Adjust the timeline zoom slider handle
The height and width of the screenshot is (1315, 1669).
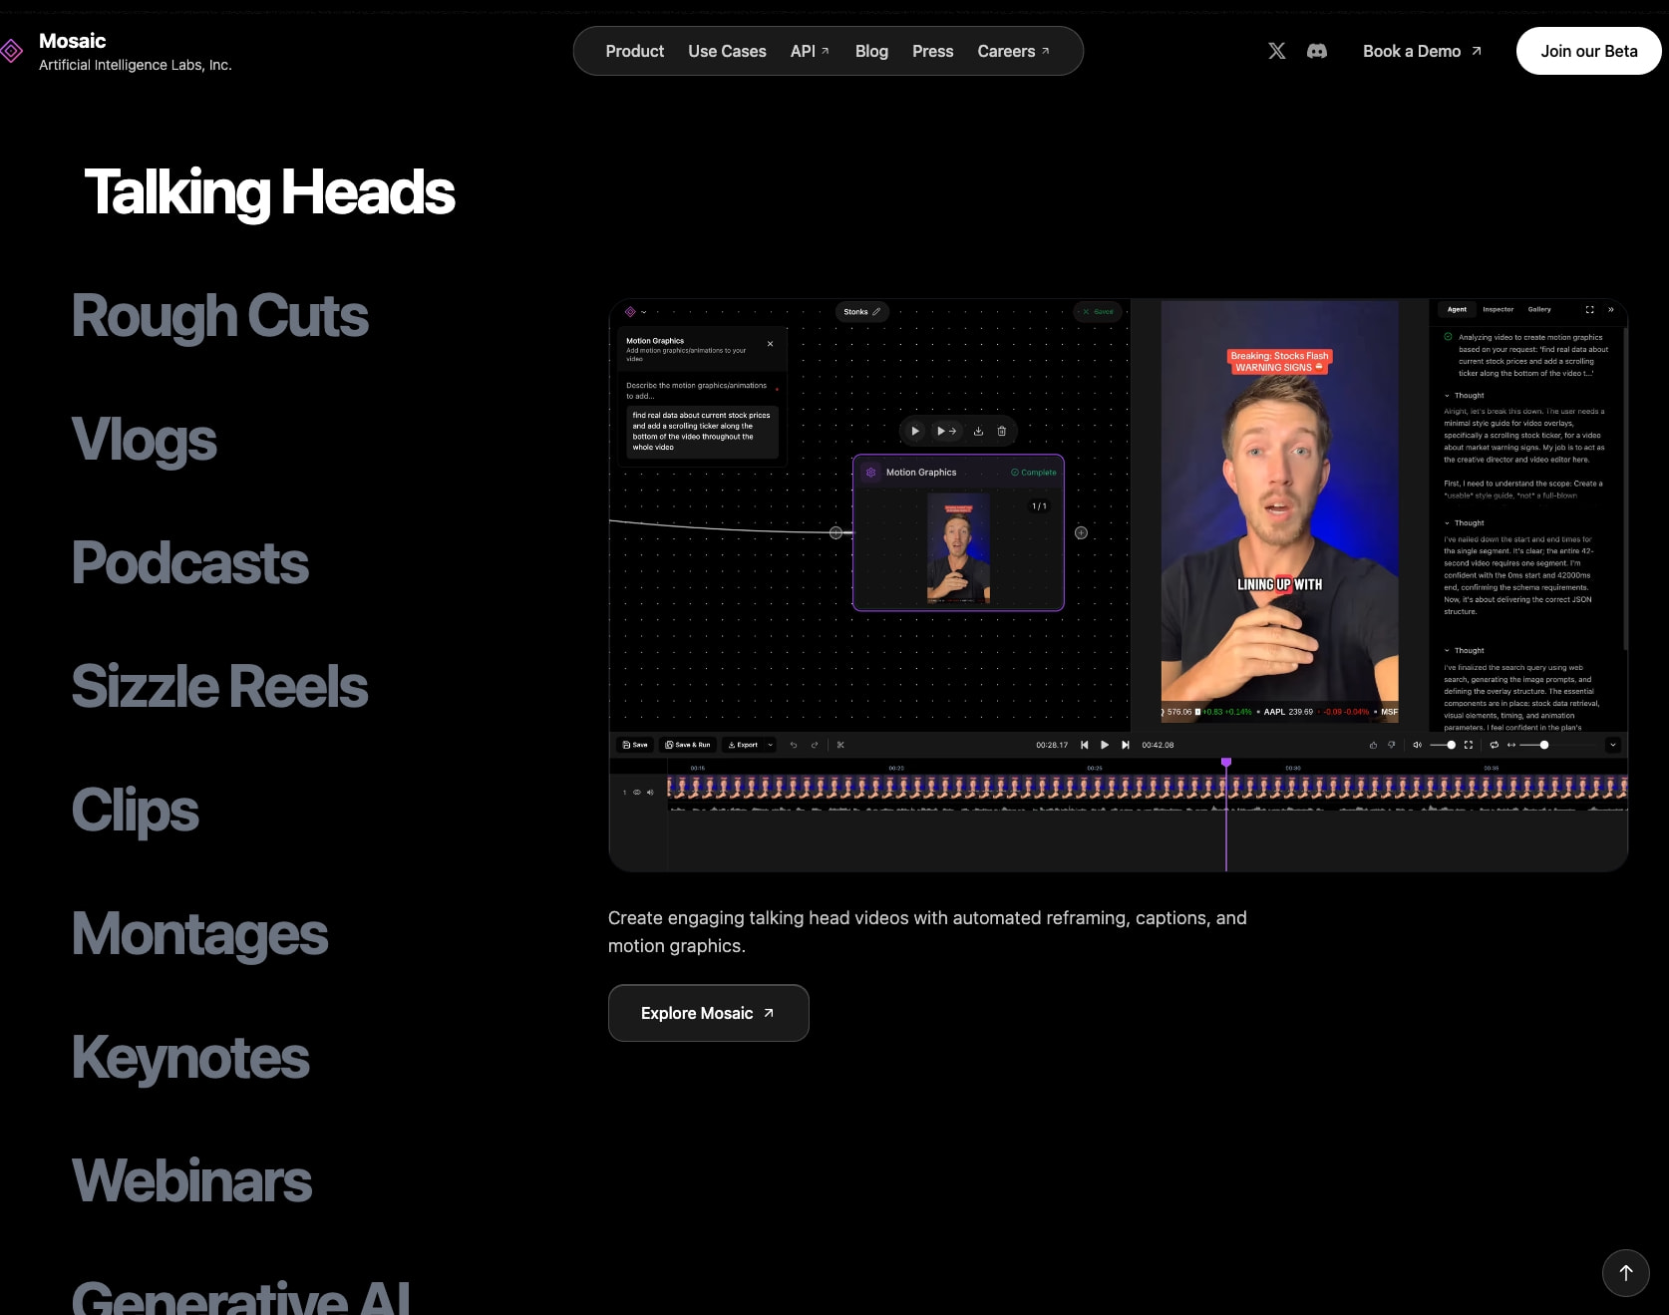click(x=1544, y=745)
